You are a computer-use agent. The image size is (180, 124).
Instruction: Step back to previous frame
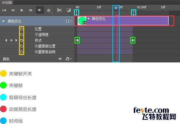click(13, 10)
